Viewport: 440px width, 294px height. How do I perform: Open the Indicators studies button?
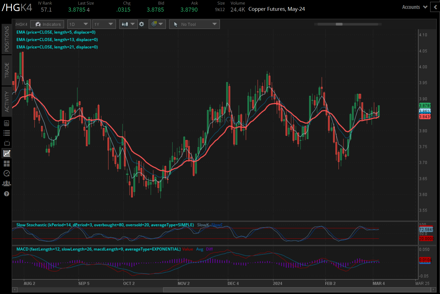click(47, 24)
